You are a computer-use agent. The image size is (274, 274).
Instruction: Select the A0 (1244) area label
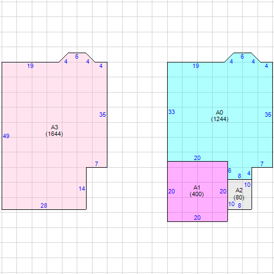click(x=220, y=116)
